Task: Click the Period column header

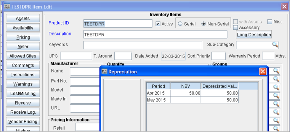Action: click(158, 86)
